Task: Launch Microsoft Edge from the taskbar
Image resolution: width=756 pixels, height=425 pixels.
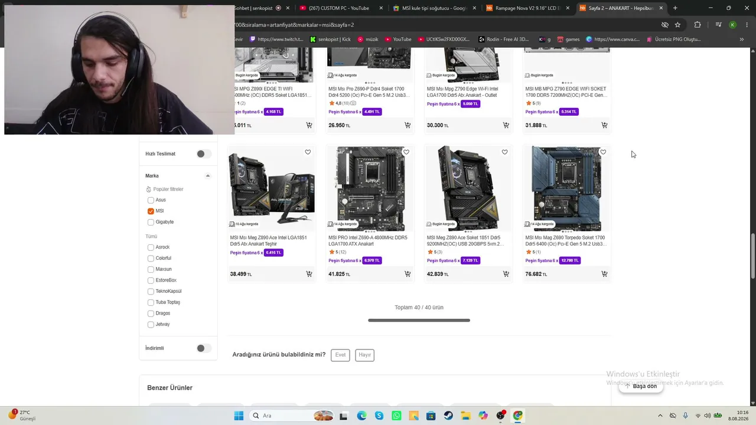Action: point(361,416)
